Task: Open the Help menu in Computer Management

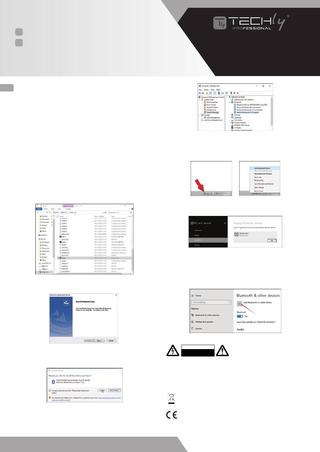Action: point(218,90)
